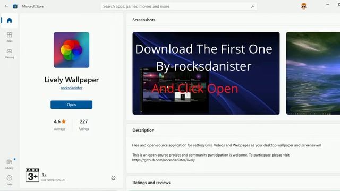Open Help from the sidebar

[x=10, y=180]
